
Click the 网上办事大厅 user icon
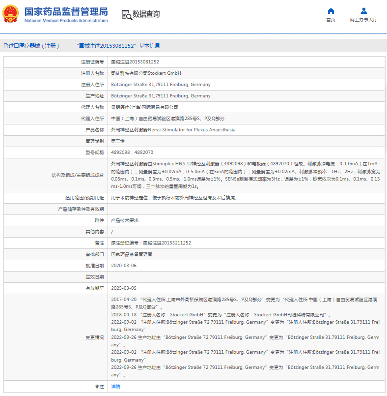tap(363, 11)
